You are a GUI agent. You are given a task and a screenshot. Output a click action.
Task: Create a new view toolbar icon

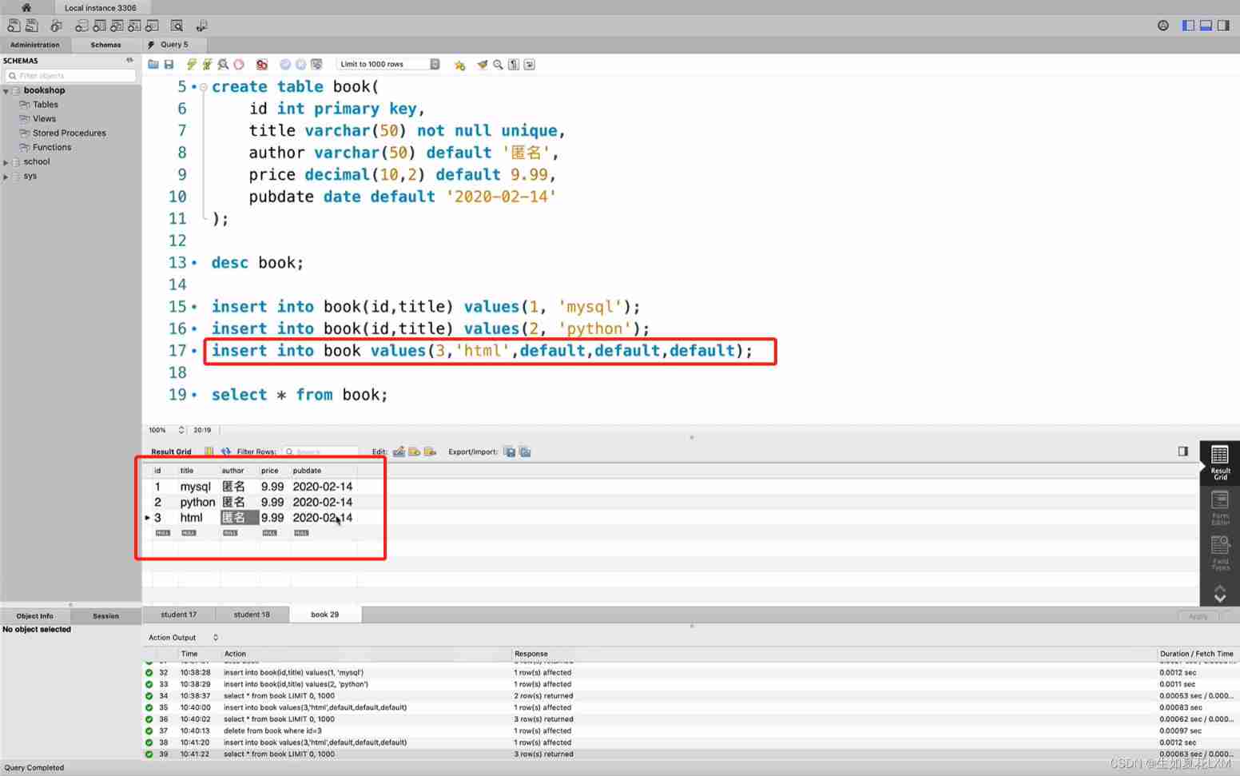tap(117, 26)
